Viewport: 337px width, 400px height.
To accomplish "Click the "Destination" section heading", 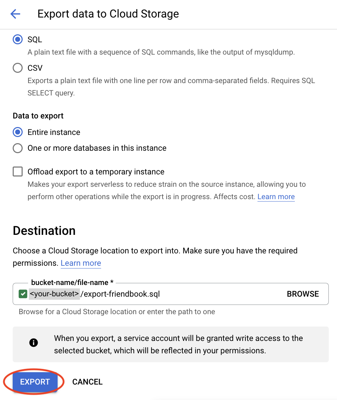I will (x=44, y=230).
